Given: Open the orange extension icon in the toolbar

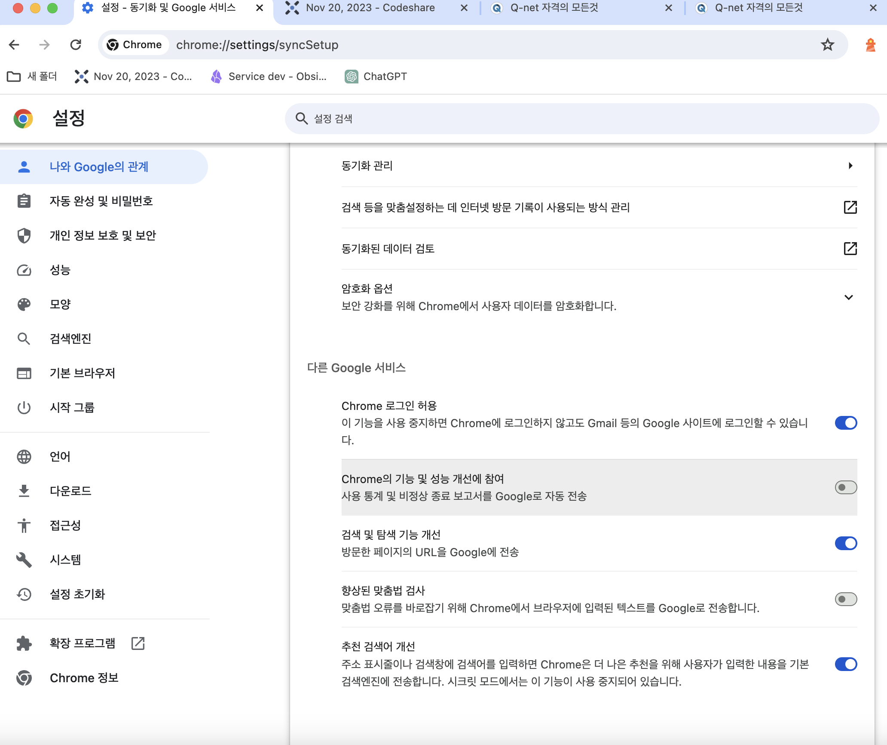Looking at the screenshot, I should [x=871, y=45].
